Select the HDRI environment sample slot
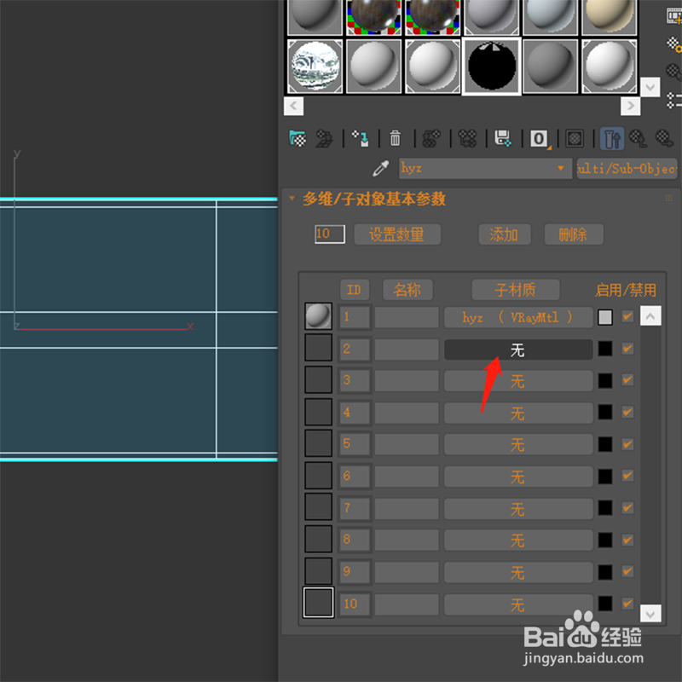 click(x=315, y=66)
